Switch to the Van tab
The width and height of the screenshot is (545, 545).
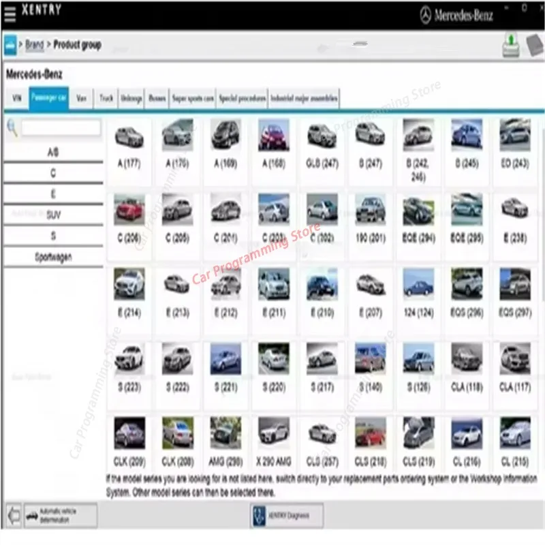pyautogui.click(x=81, y=98)
